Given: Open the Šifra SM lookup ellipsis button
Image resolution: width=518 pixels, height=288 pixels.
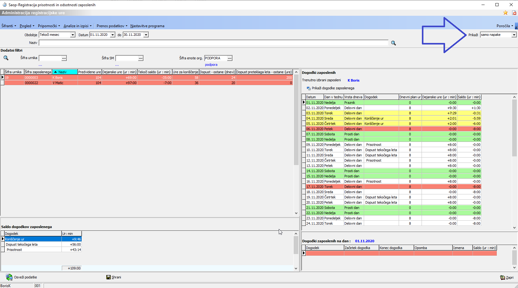Looking at the screenshot, I should click(x=141, y=58).
